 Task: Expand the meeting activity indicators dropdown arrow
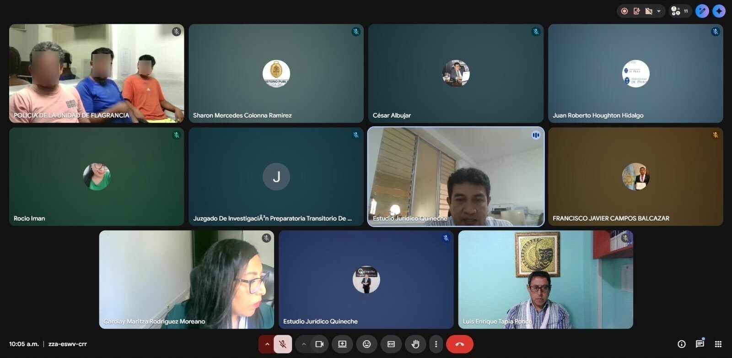click(x=659, y=11)
